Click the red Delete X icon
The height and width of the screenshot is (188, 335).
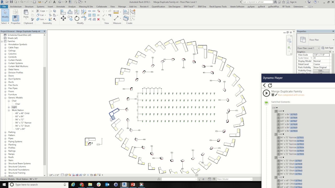(x=98, y=19)
